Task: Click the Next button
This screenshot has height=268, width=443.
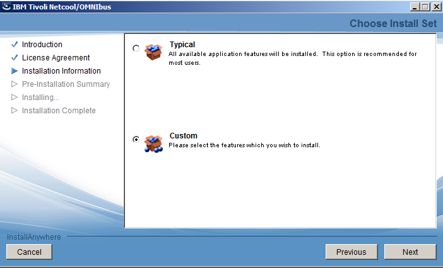Action: 410,252
